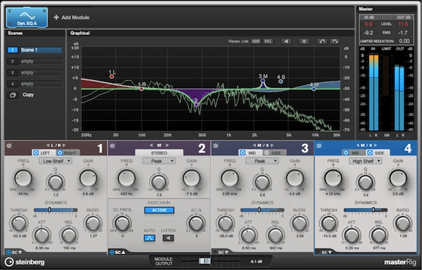Viewport: 422px width, 270px height.
Task: Enable ABS parameter link
Action: [x=256, y=41]
